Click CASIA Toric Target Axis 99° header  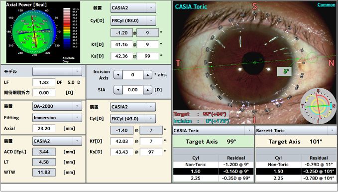pyautogui.click(x=214, y=142)
